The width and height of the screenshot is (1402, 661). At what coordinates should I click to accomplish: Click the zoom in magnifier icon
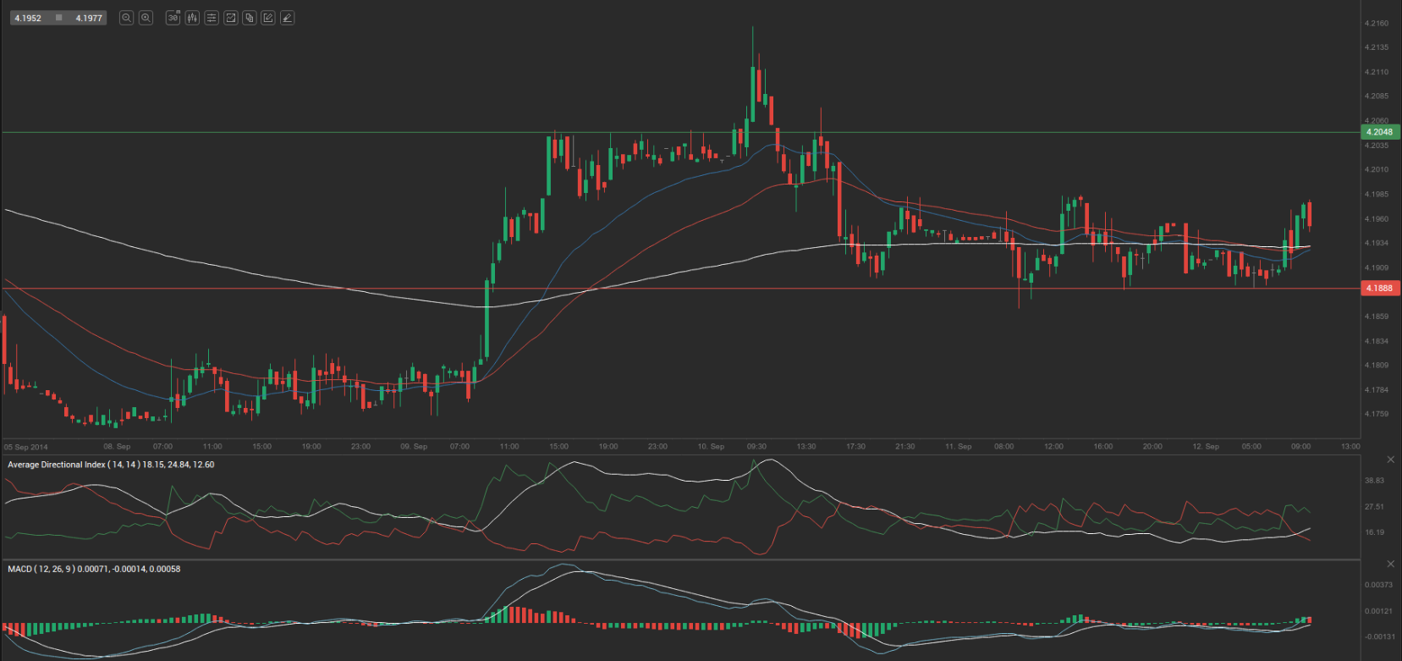146,18
